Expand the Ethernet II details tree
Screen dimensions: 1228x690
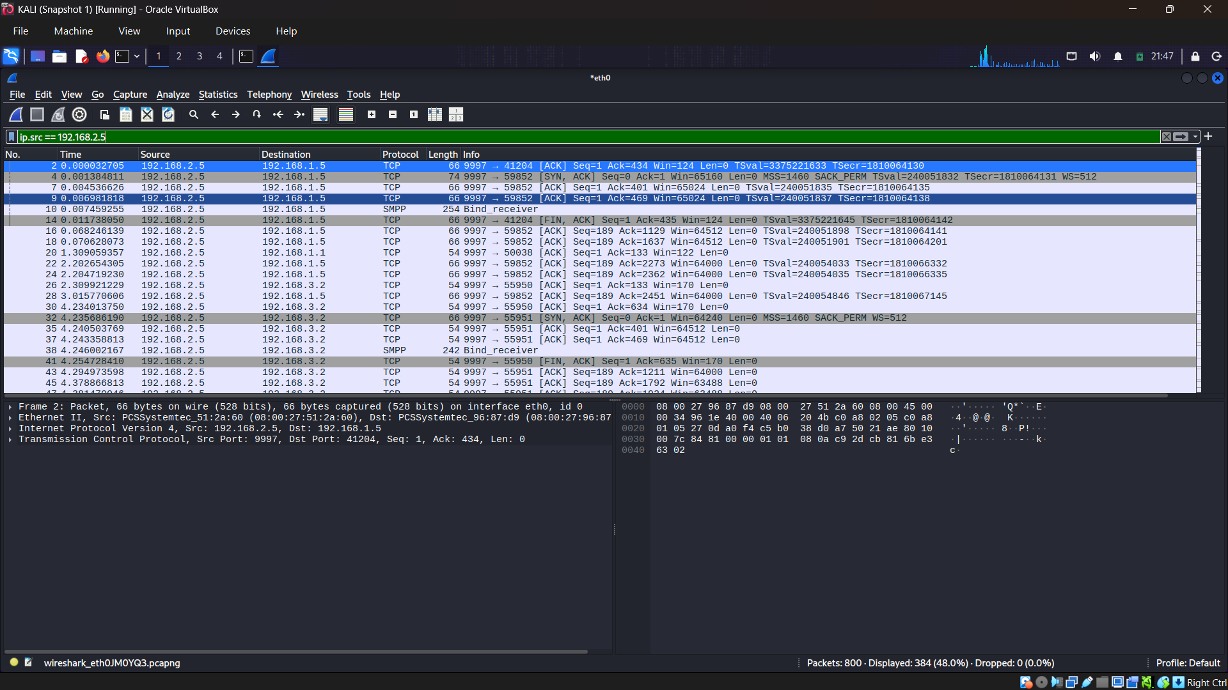tap(10, 418)
